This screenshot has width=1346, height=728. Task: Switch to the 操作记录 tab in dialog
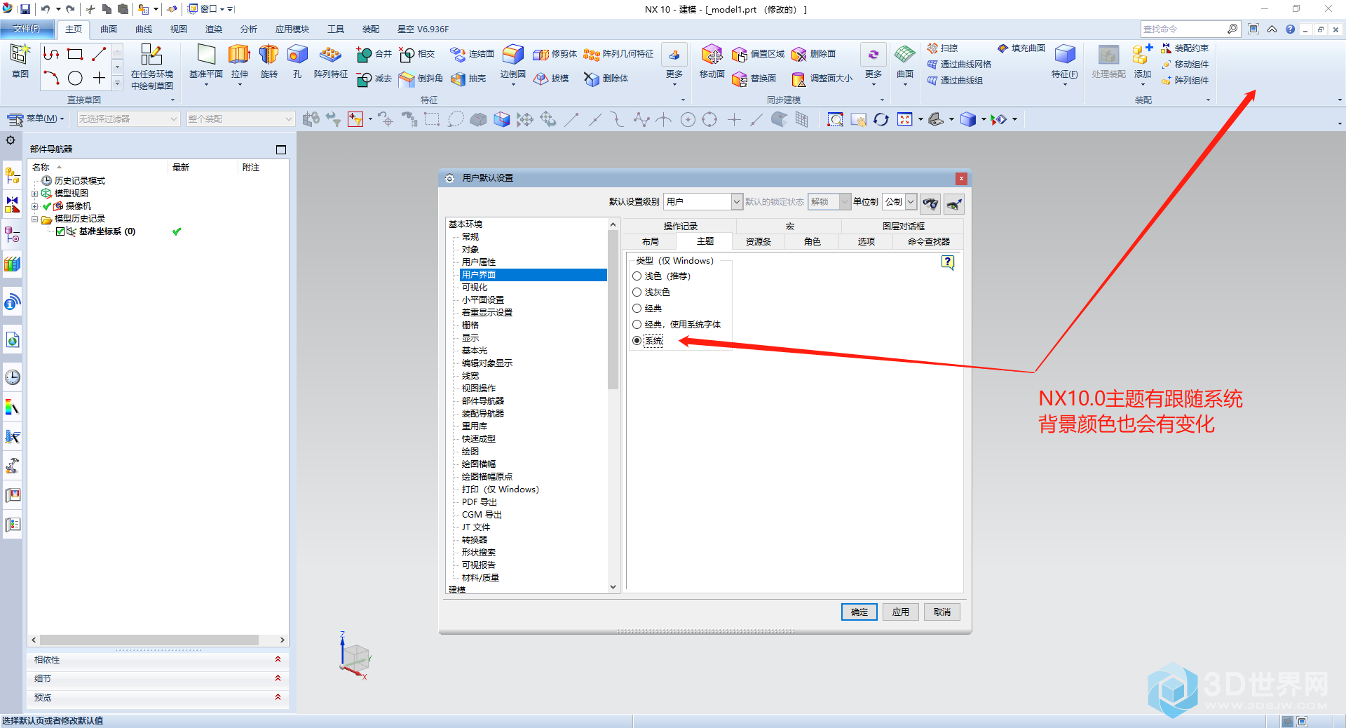pyautogui.click(x=680, y=227)
